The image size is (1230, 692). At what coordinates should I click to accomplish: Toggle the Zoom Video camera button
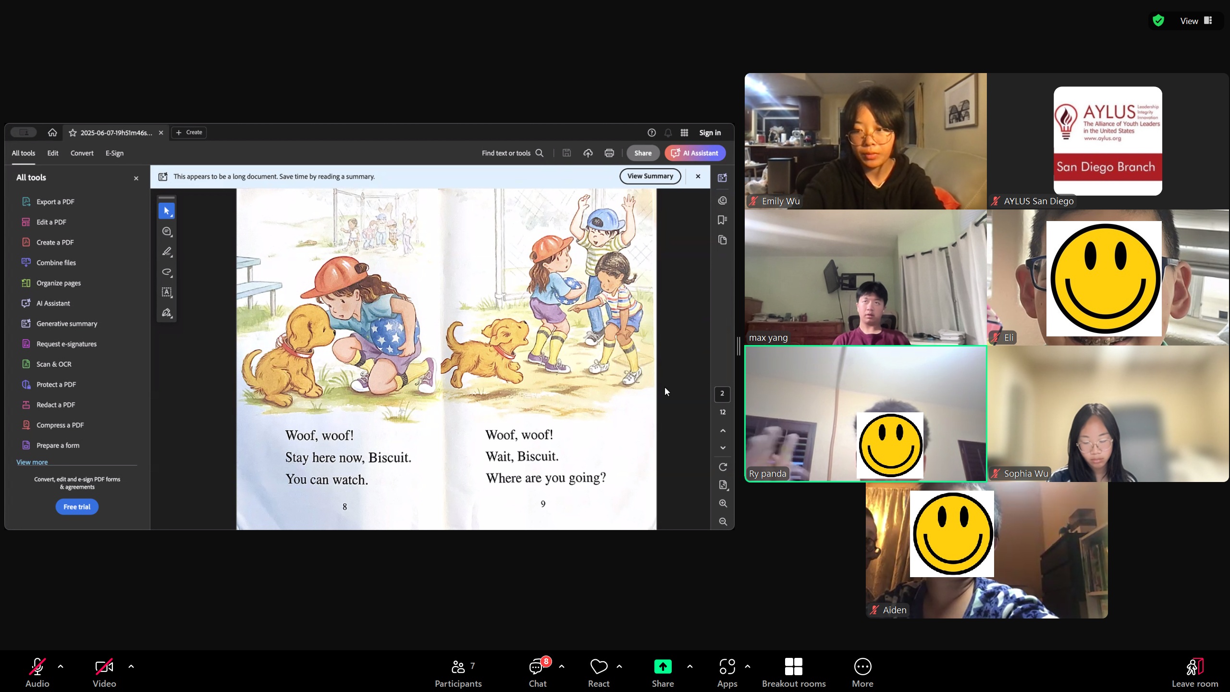click(x=104, y=672)
